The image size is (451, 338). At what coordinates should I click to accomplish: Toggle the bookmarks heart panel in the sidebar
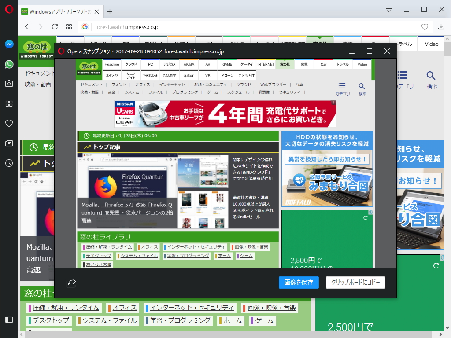[9, 124]
